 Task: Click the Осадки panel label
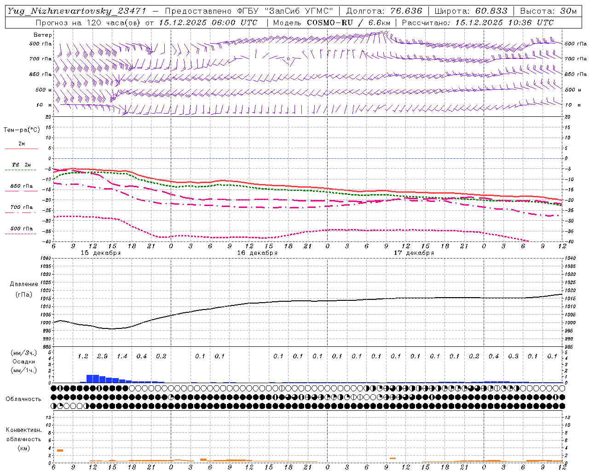point(24,362)
